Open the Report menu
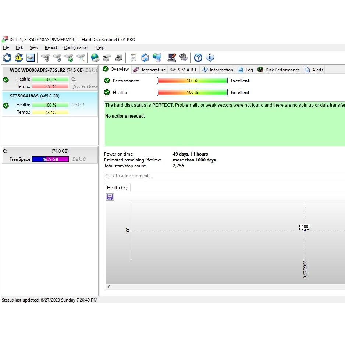This screenshot has width=345, height=345. click(51, 47)
